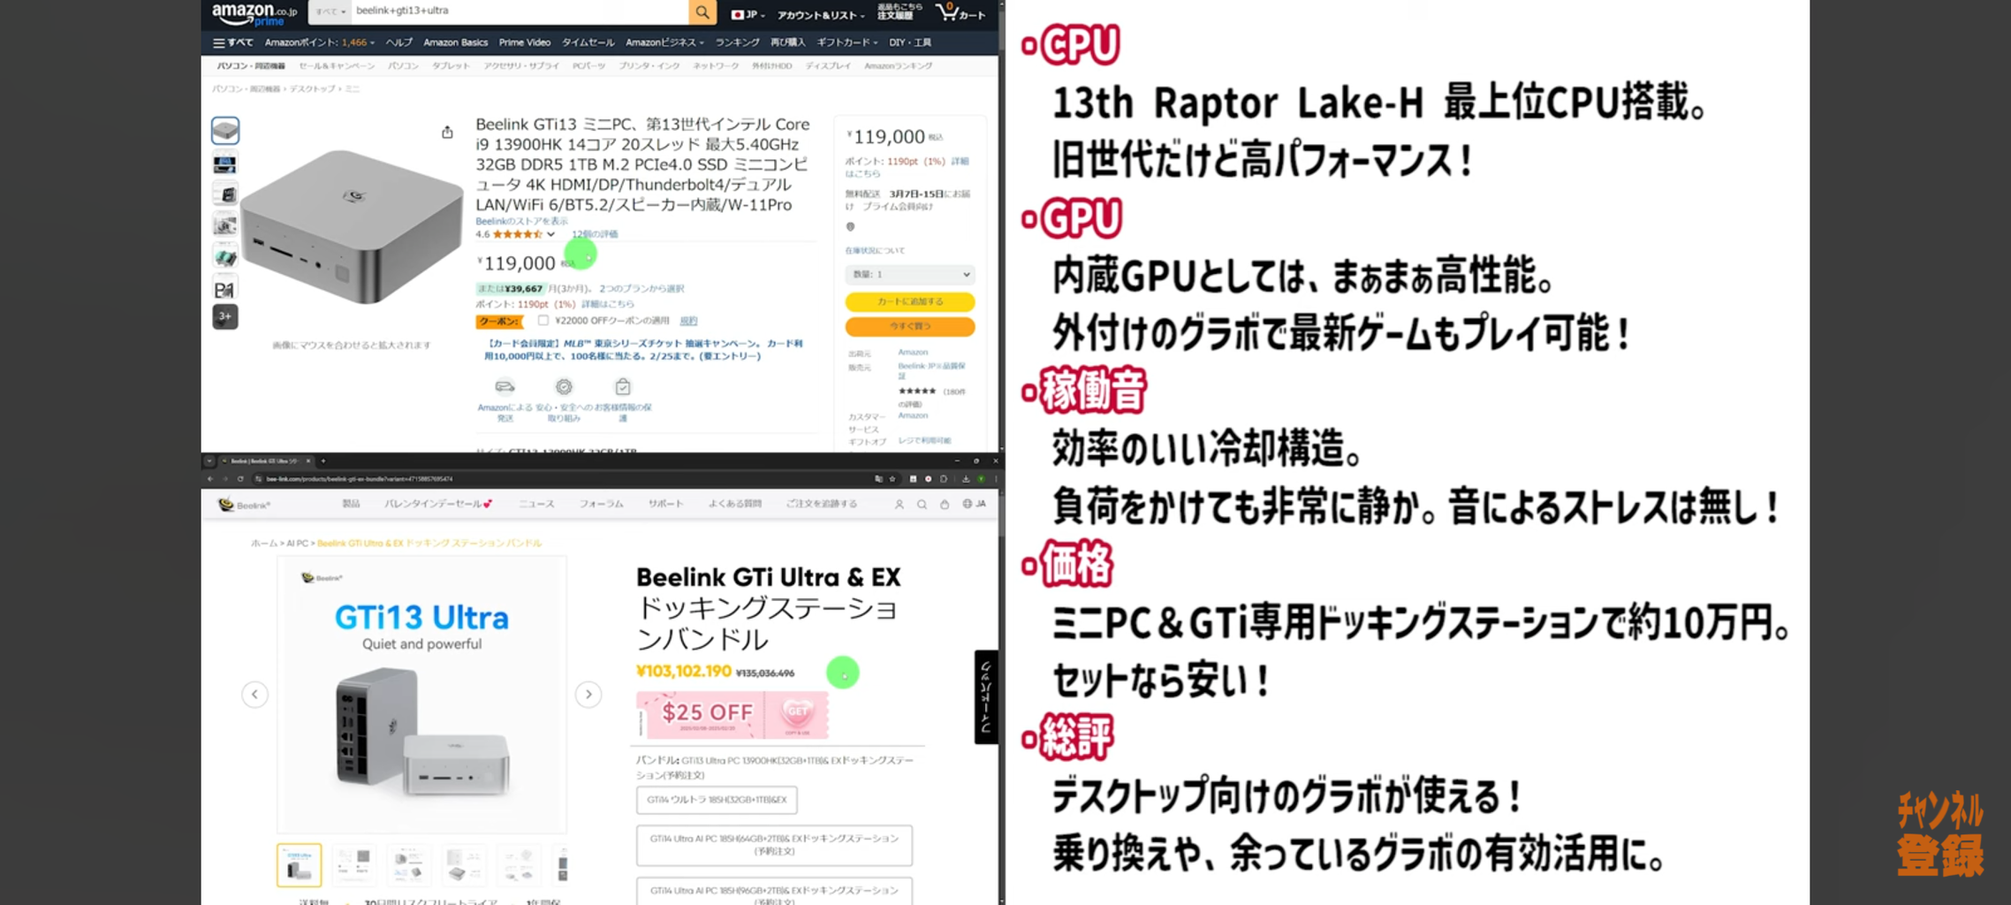Show previous Beelink product image
Viewport: 2011px width, 905px height.
pos(254,695)
